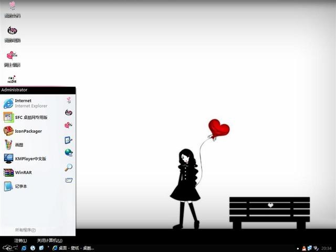The image size is (336, 252).
Task: Open the pink heart desktop icon
Action: tap(12, 59)
